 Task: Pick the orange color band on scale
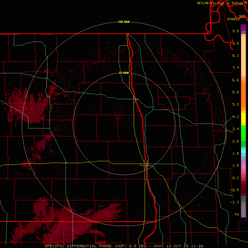tap(243, 95)
